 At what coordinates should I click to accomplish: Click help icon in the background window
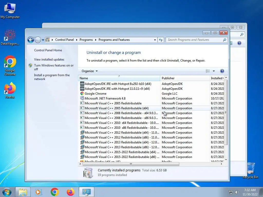(x=239, y=43)
